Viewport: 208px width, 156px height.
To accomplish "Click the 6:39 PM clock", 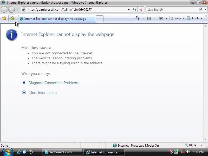I will 198,152.
